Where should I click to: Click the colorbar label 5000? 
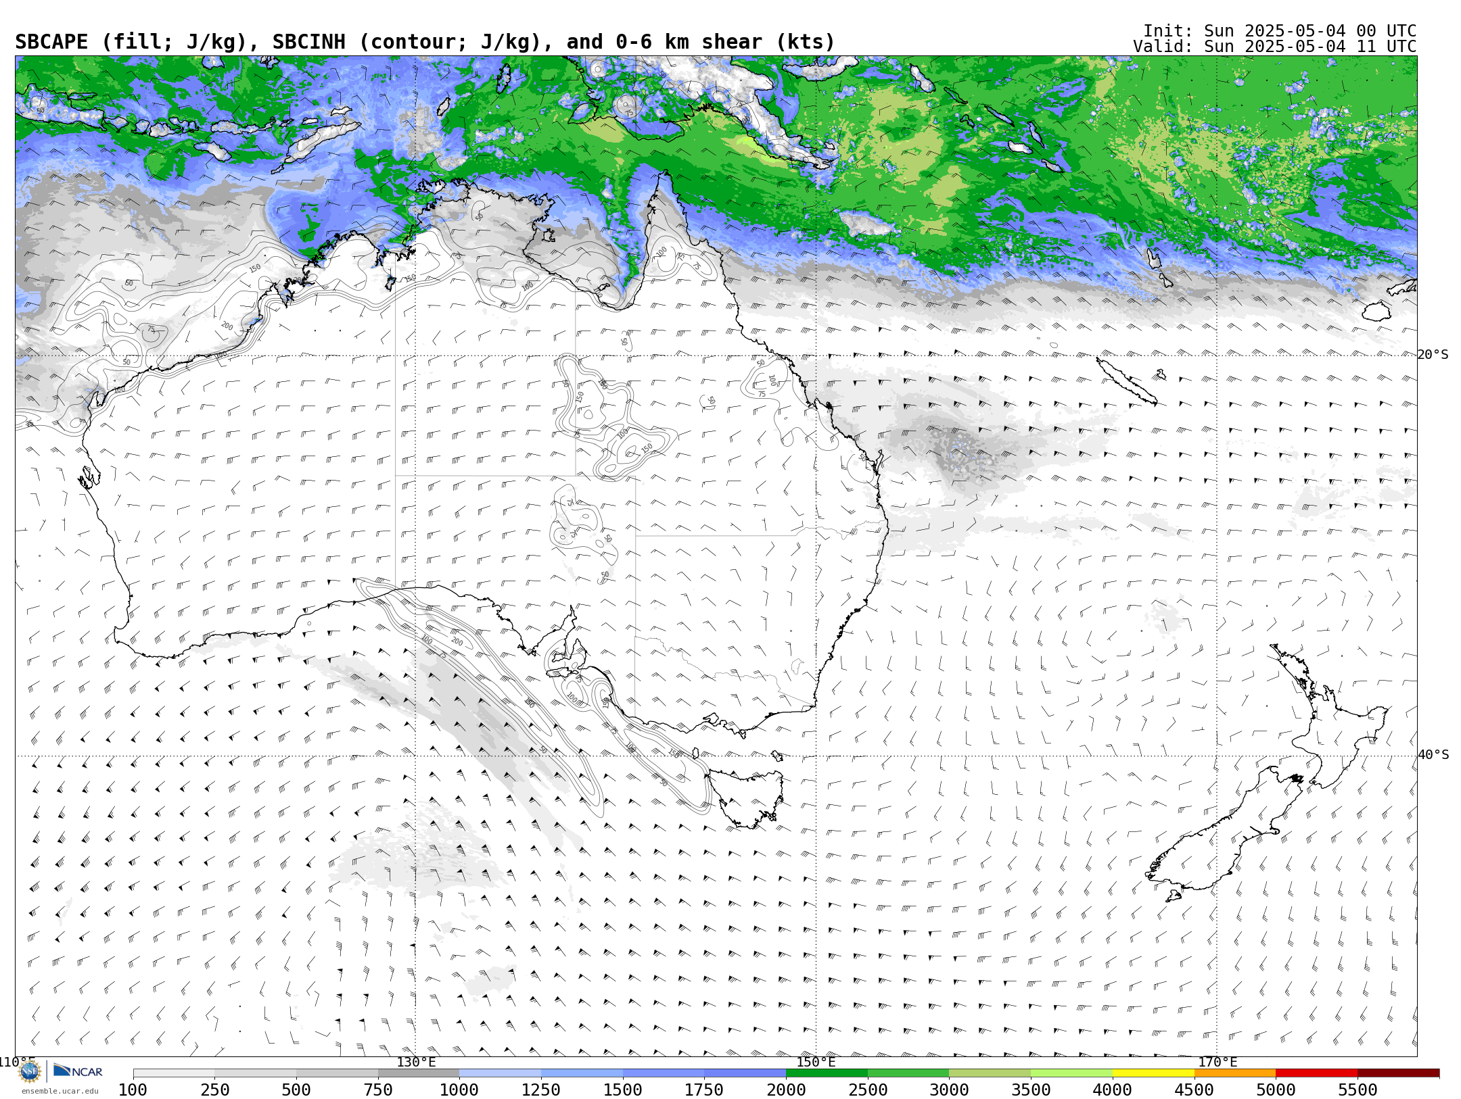point(1276,1090)
